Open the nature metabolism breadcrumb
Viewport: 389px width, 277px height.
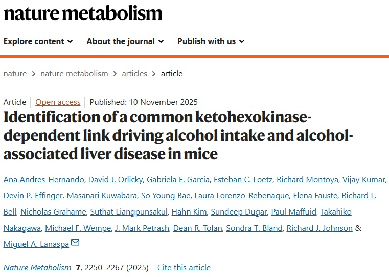(74, 73)
